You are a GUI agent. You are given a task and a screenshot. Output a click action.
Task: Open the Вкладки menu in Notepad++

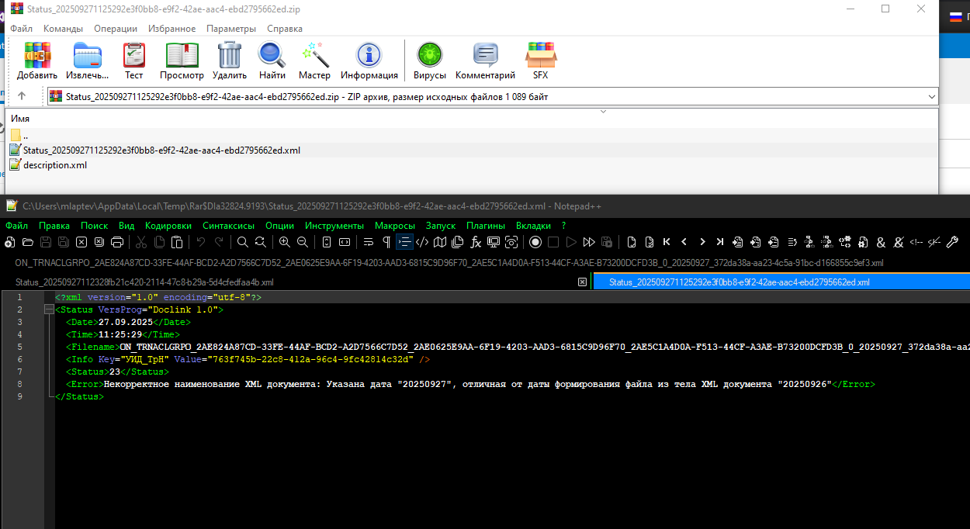pos(534,225)
